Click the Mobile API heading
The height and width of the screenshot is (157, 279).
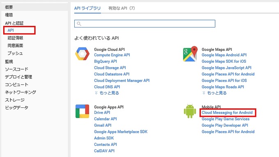point(211,107)
